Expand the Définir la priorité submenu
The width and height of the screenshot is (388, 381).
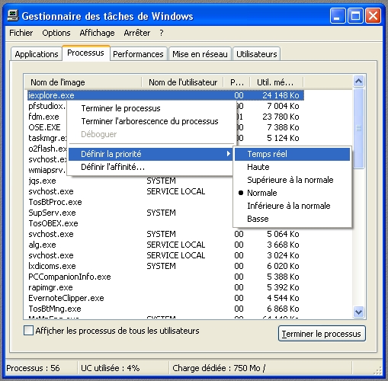pyautogui.click(x=150, y=154)
